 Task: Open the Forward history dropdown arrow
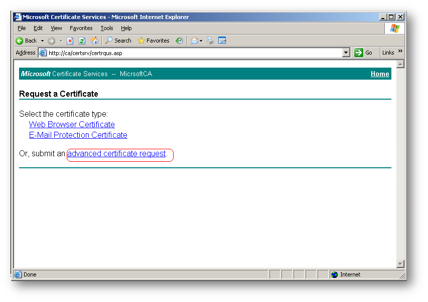pyautogui.click(x=61, y=41)
